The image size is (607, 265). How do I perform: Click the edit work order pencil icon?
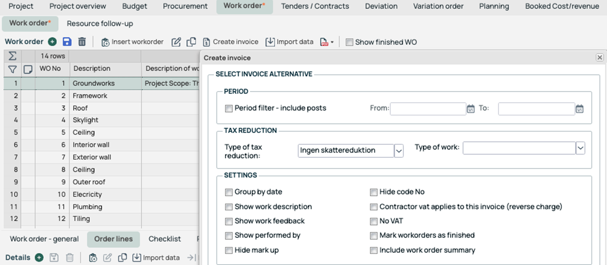coord(176,42)
